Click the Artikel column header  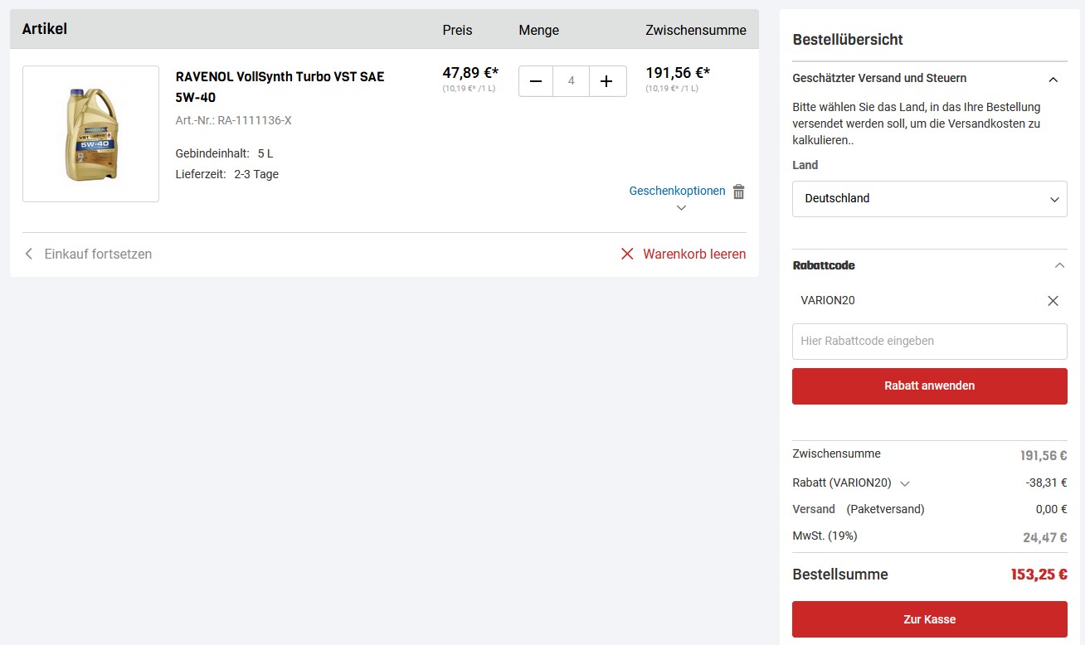click(x=45, y=29)
